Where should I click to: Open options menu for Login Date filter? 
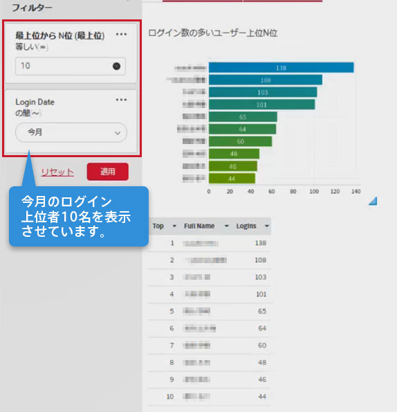click(121, 100)
